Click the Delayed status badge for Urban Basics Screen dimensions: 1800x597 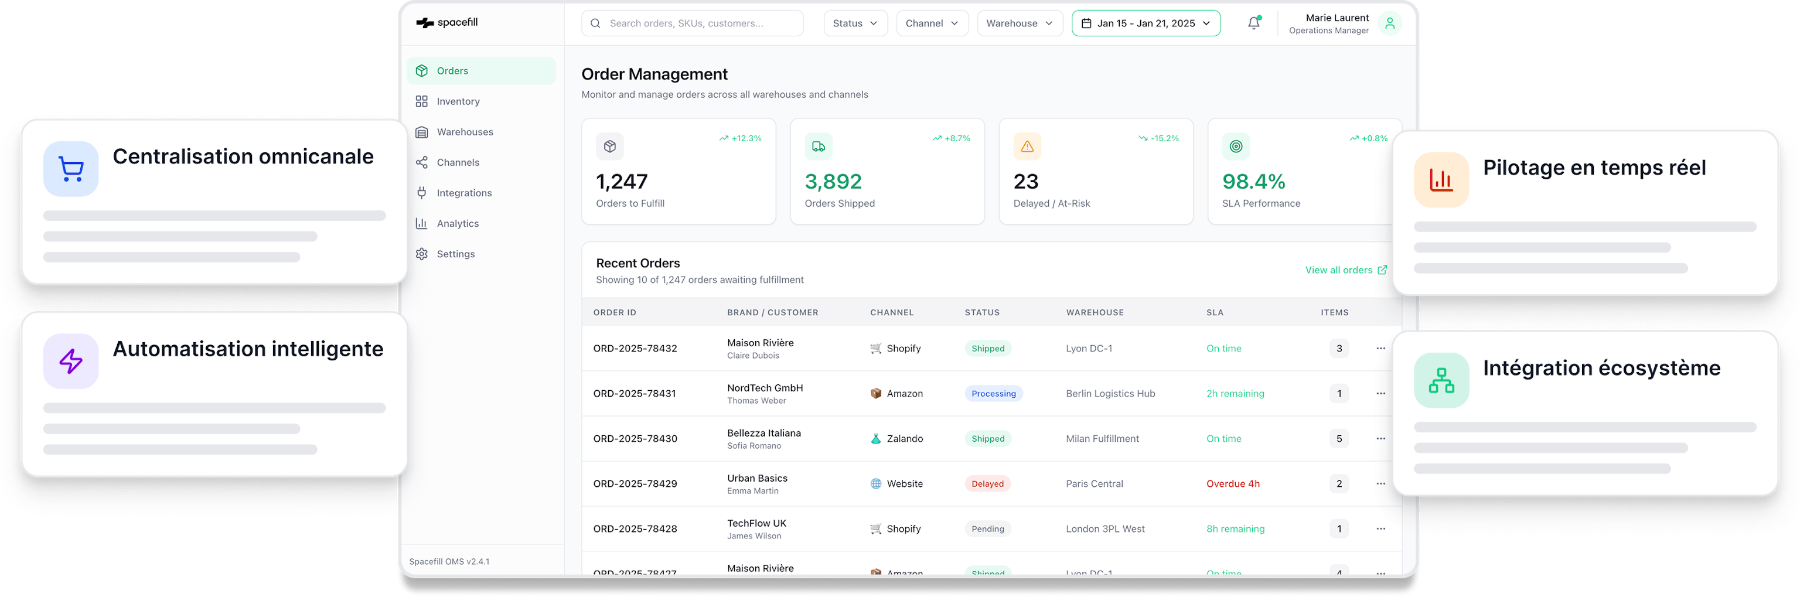pos(987,484)
